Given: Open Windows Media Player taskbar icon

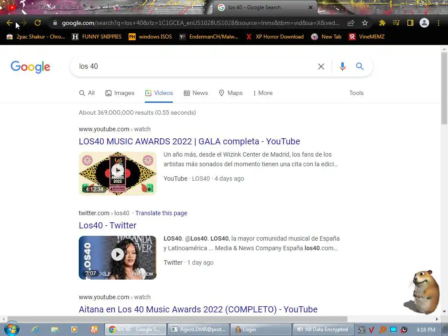Looking at the screenshot, I should [74, 329].
